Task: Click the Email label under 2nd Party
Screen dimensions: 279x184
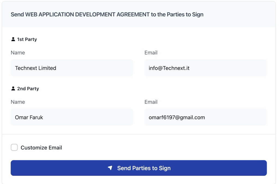Action: (151, 102)
